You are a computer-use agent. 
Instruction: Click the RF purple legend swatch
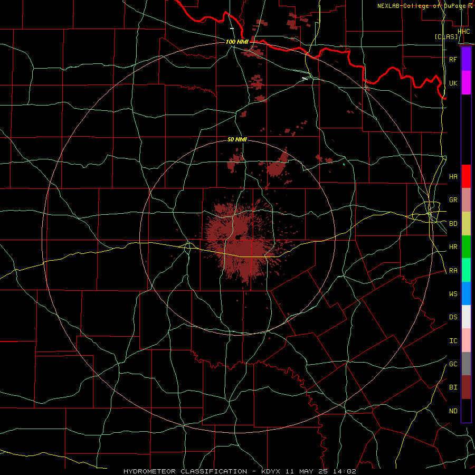coord(466,59)
